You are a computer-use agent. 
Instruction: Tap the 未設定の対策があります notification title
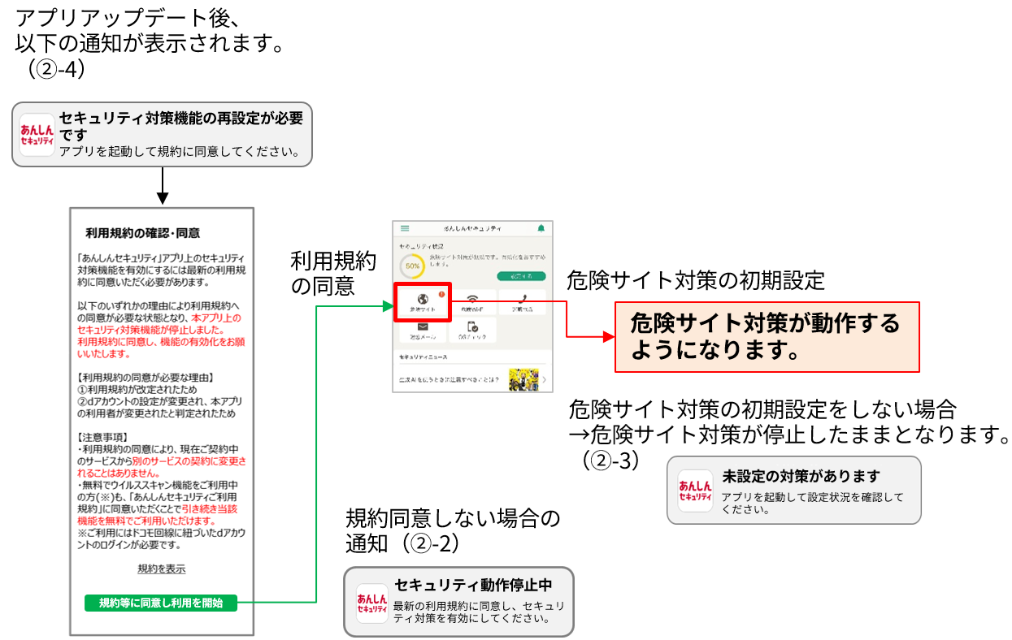coord(801,476)
